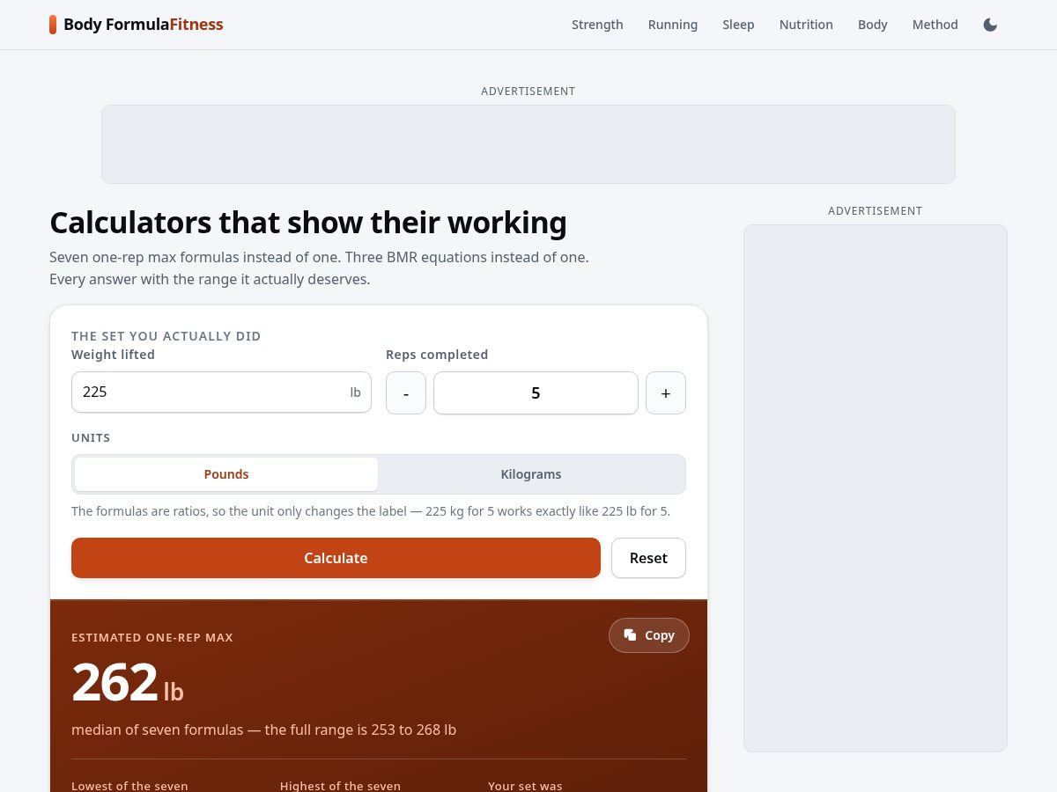
Task: Click the Calculate button
Action: 336,558
